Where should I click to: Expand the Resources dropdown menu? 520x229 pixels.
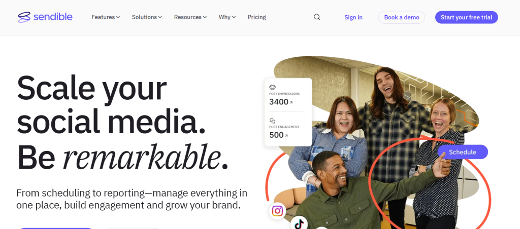tap(190, 17)
